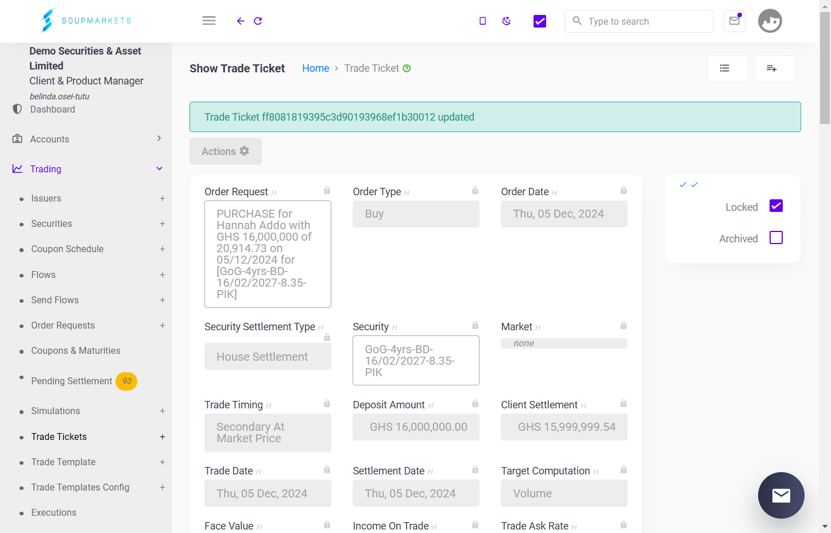Open the floating mail chat button
The image size is (831, 533).
[781, 495]
